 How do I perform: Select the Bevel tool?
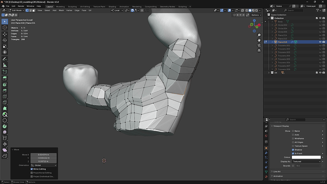coord(5,91)
